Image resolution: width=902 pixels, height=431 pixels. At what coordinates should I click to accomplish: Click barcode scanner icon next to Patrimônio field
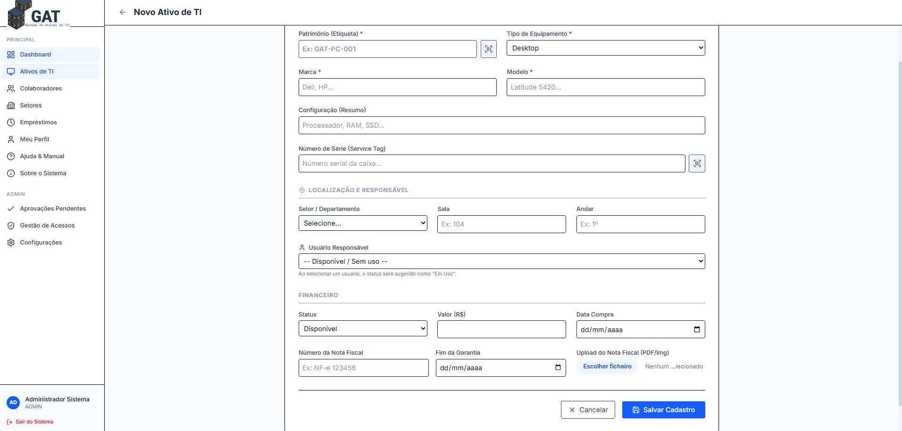(x=488, y=49)
